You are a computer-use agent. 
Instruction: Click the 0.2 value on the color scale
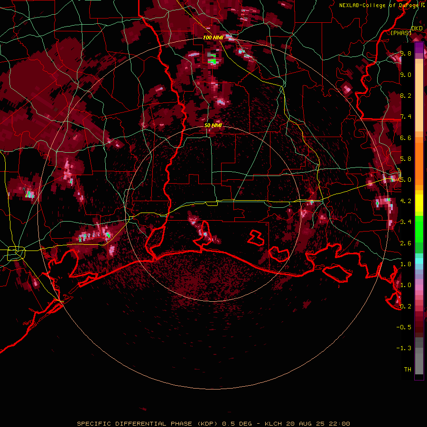(x=406, y=306)
